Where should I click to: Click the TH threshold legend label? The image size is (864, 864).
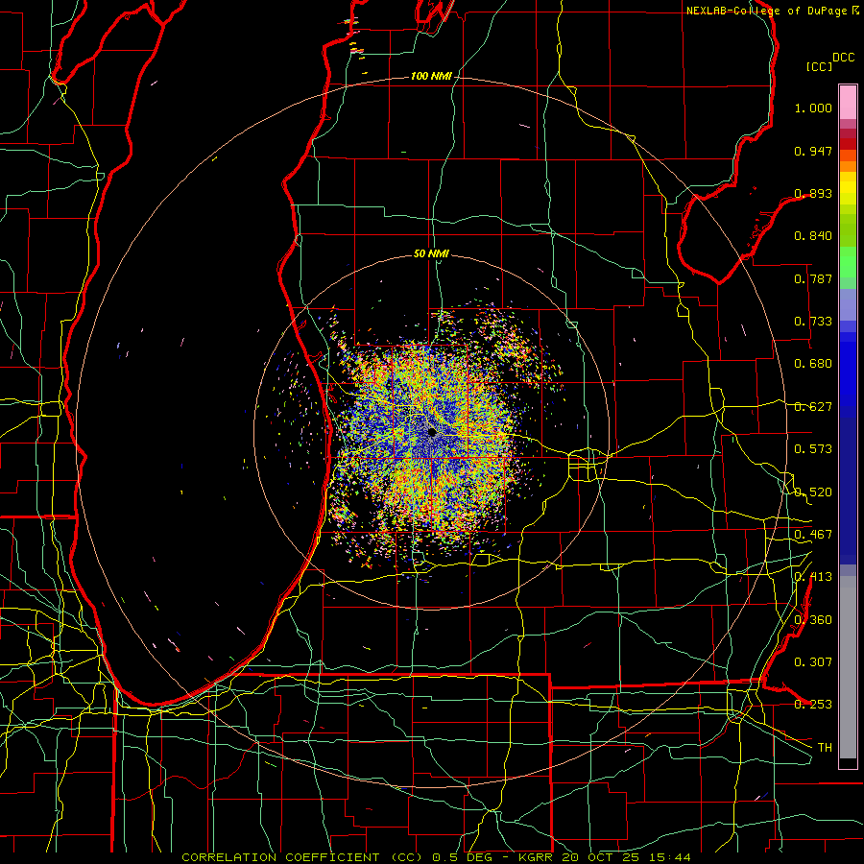pyautogui.click(x=825, y=748)
